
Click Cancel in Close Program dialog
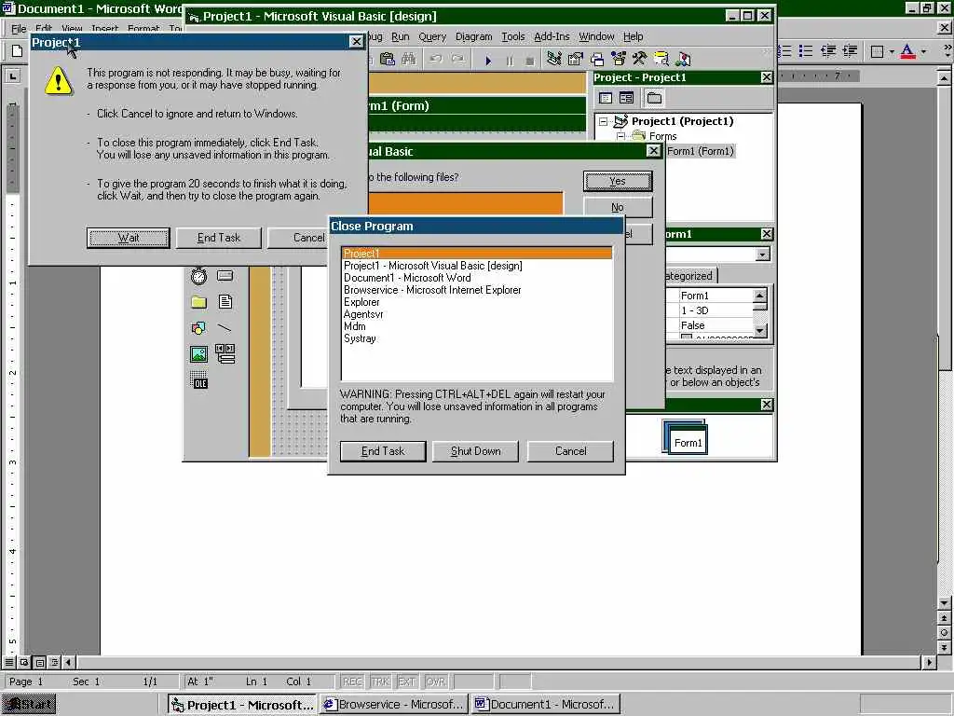[x=571, y=451]
